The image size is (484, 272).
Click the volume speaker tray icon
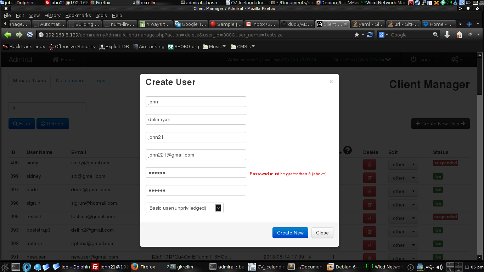[x=439, y=267]
